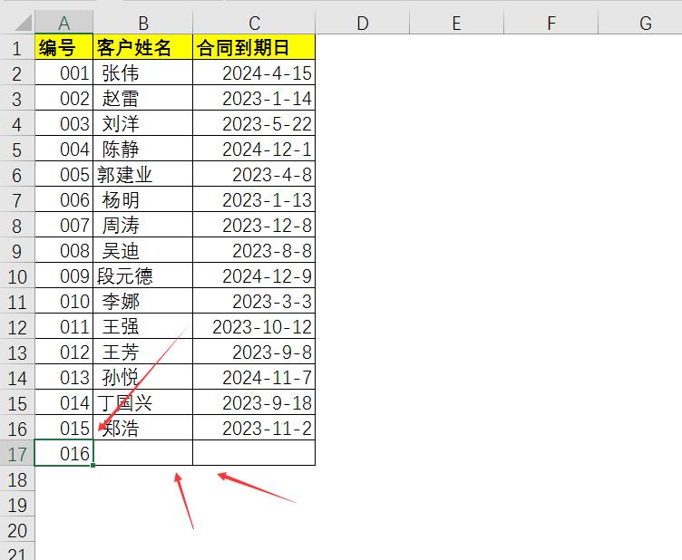
Task: Select cell containing 013
Action: pyautogui.click(x=63, y=377)
